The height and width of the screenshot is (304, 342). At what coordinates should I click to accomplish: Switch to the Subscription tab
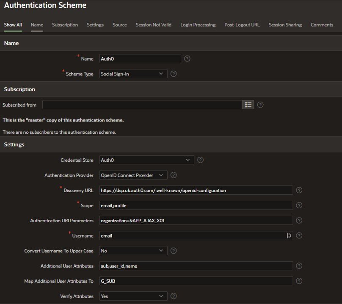[x=65, y=25]
